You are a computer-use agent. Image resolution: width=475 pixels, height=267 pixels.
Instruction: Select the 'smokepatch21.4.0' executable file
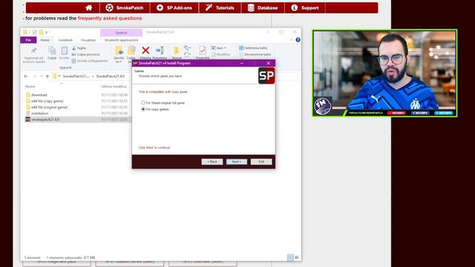click(x=45, y=119)
